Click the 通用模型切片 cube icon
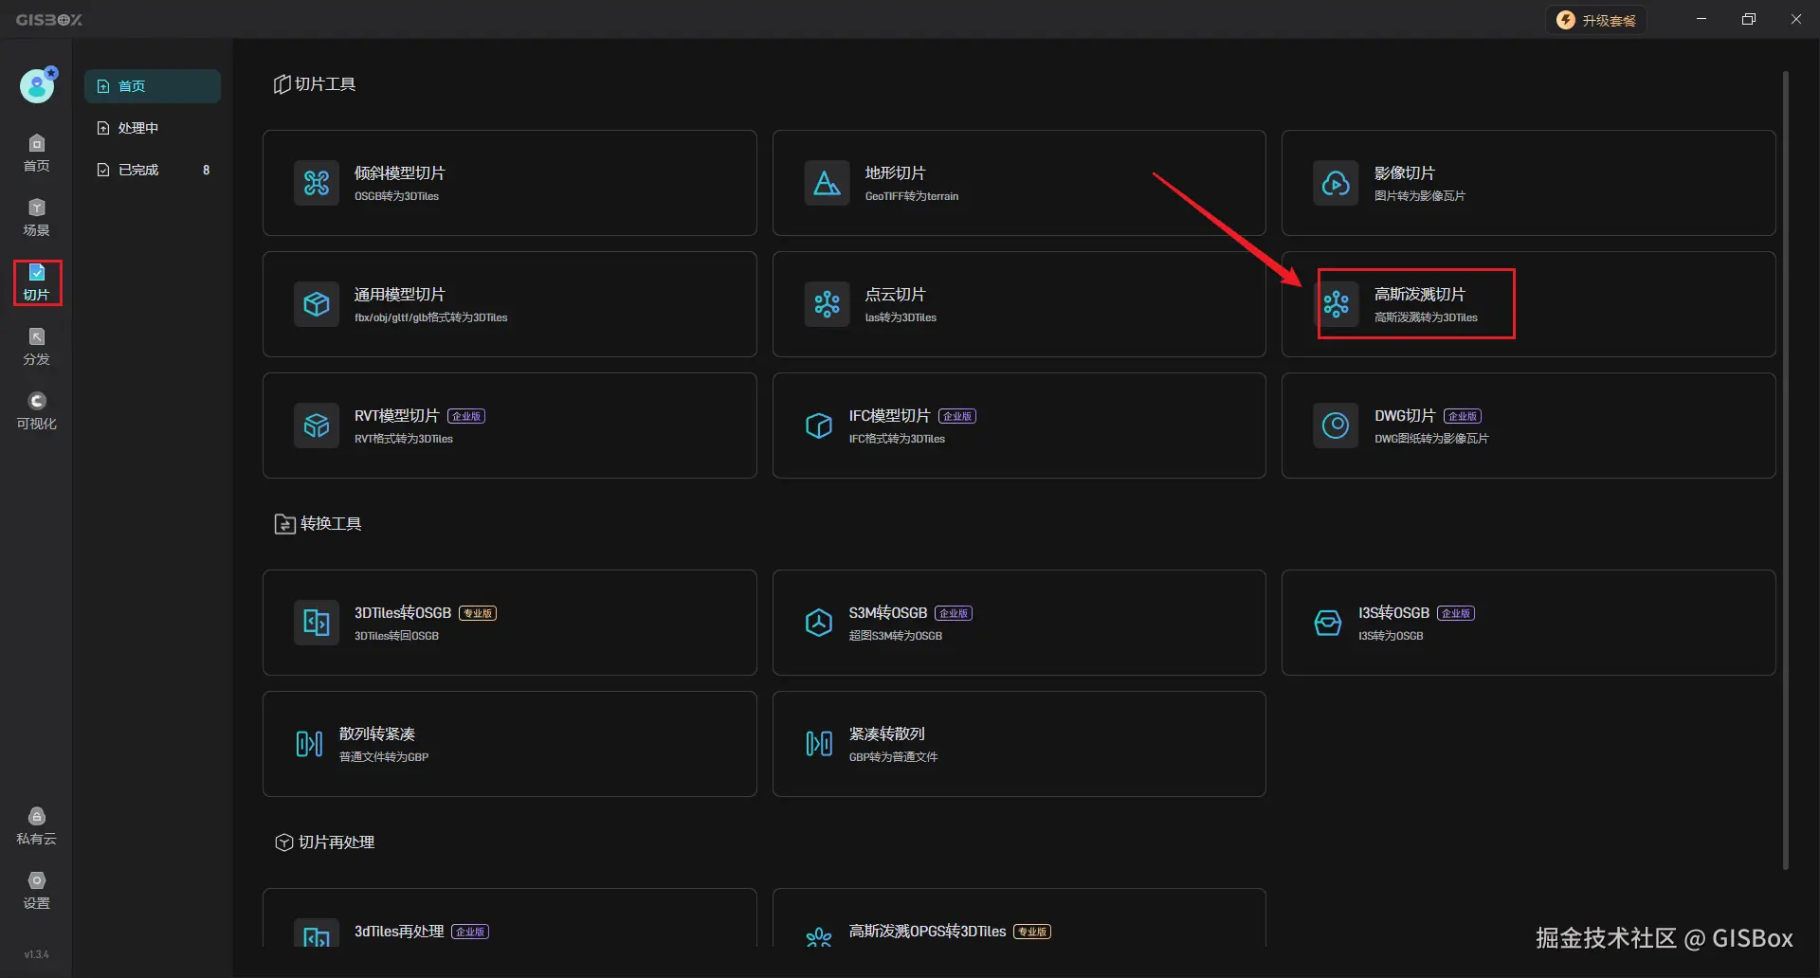This screenshot has height=978, width=1820. point(317,304)
